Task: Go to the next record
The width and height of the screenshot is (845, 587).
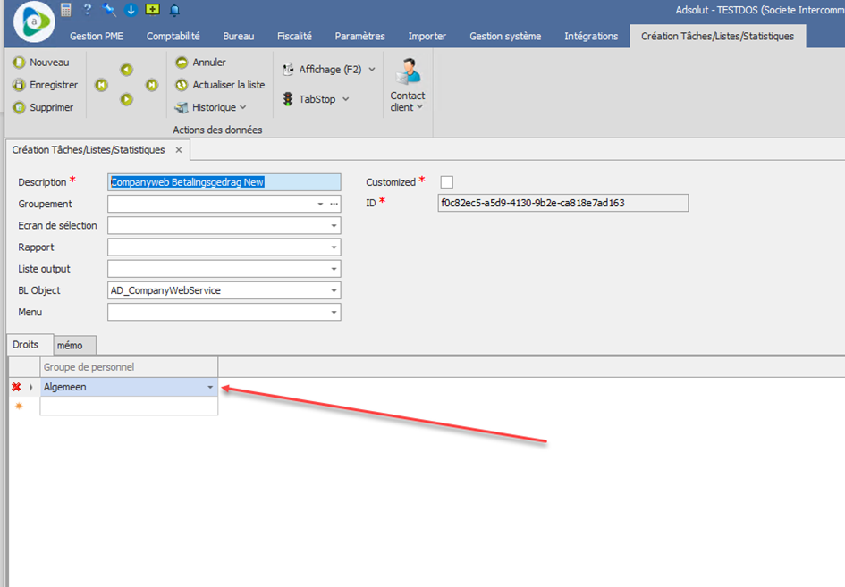Action: (127, 100)
